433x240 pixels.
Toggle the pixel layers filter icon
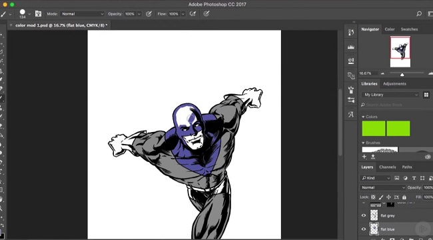tap(396, 178)
